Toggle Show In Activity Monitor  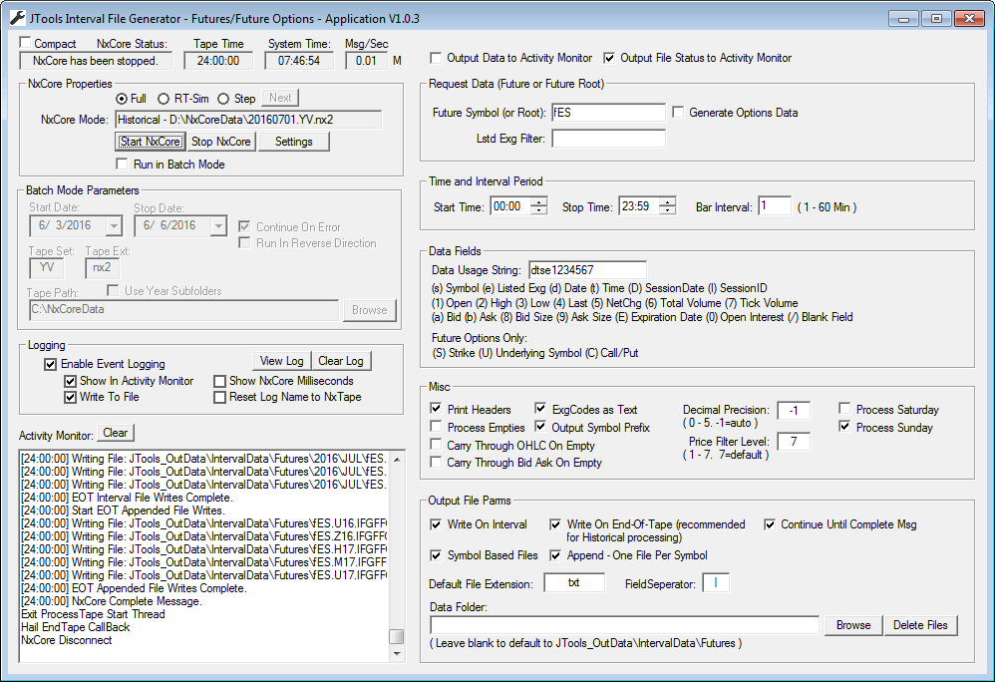pos(71,381)
